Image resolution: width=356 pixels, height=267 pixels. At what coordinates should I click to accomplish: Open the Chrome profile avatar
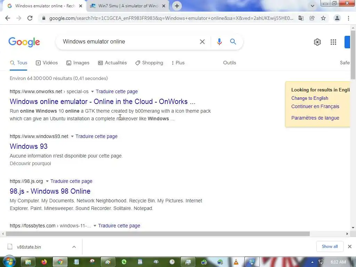(337, 18)
